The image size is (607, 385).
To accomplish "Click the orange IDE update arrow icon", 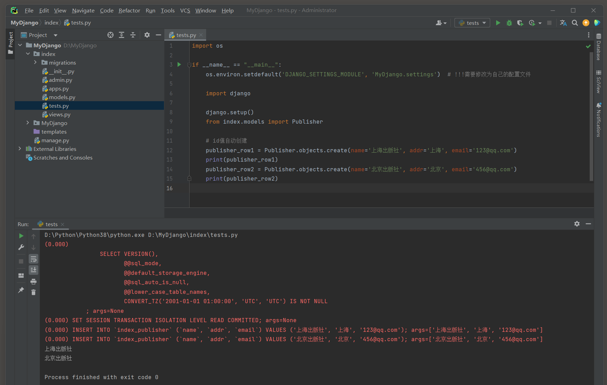I will click(x=586, y=23).
